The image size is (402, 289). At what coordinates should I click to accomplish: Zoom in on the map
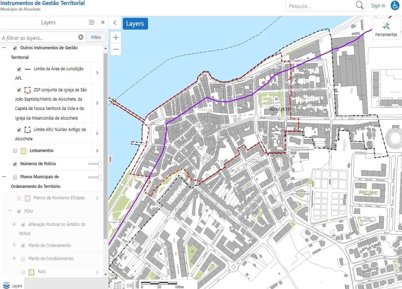[116, 38]
